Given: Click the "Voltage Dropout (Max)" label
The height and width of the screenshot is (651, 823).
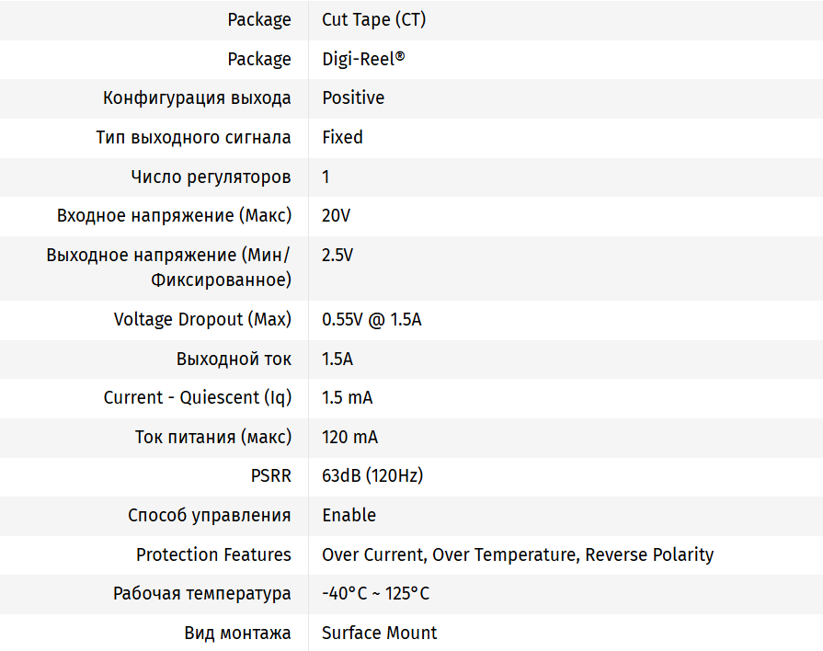Looking at the screenshot, I should (x=202, y=319).
